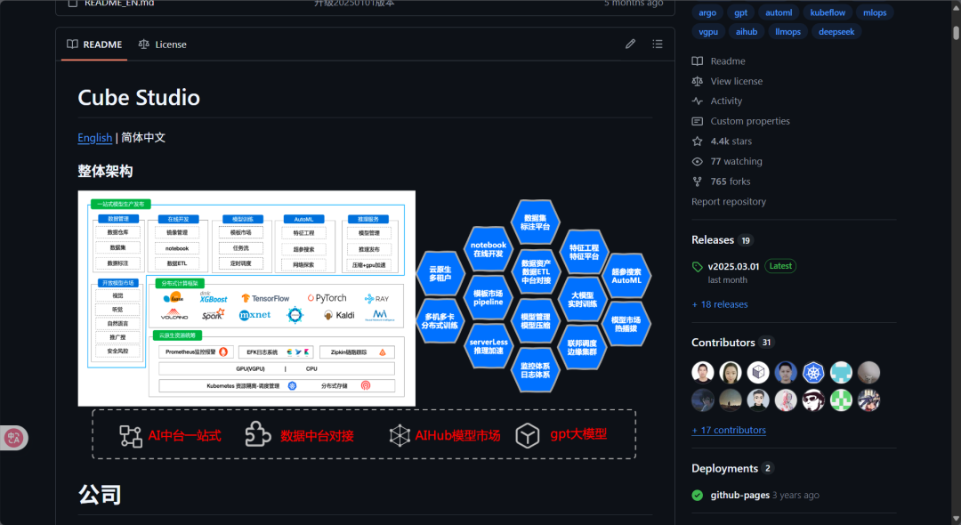Click the gpt大模型 box icon
Image resolution: width=961 pixels, height=525 pixels.
(x=528, y=435)
